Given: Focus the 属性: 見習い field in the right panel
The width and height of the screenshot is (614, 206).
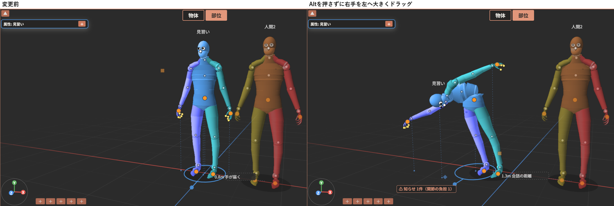Looking at the screenshot, I should coord(352,24).
